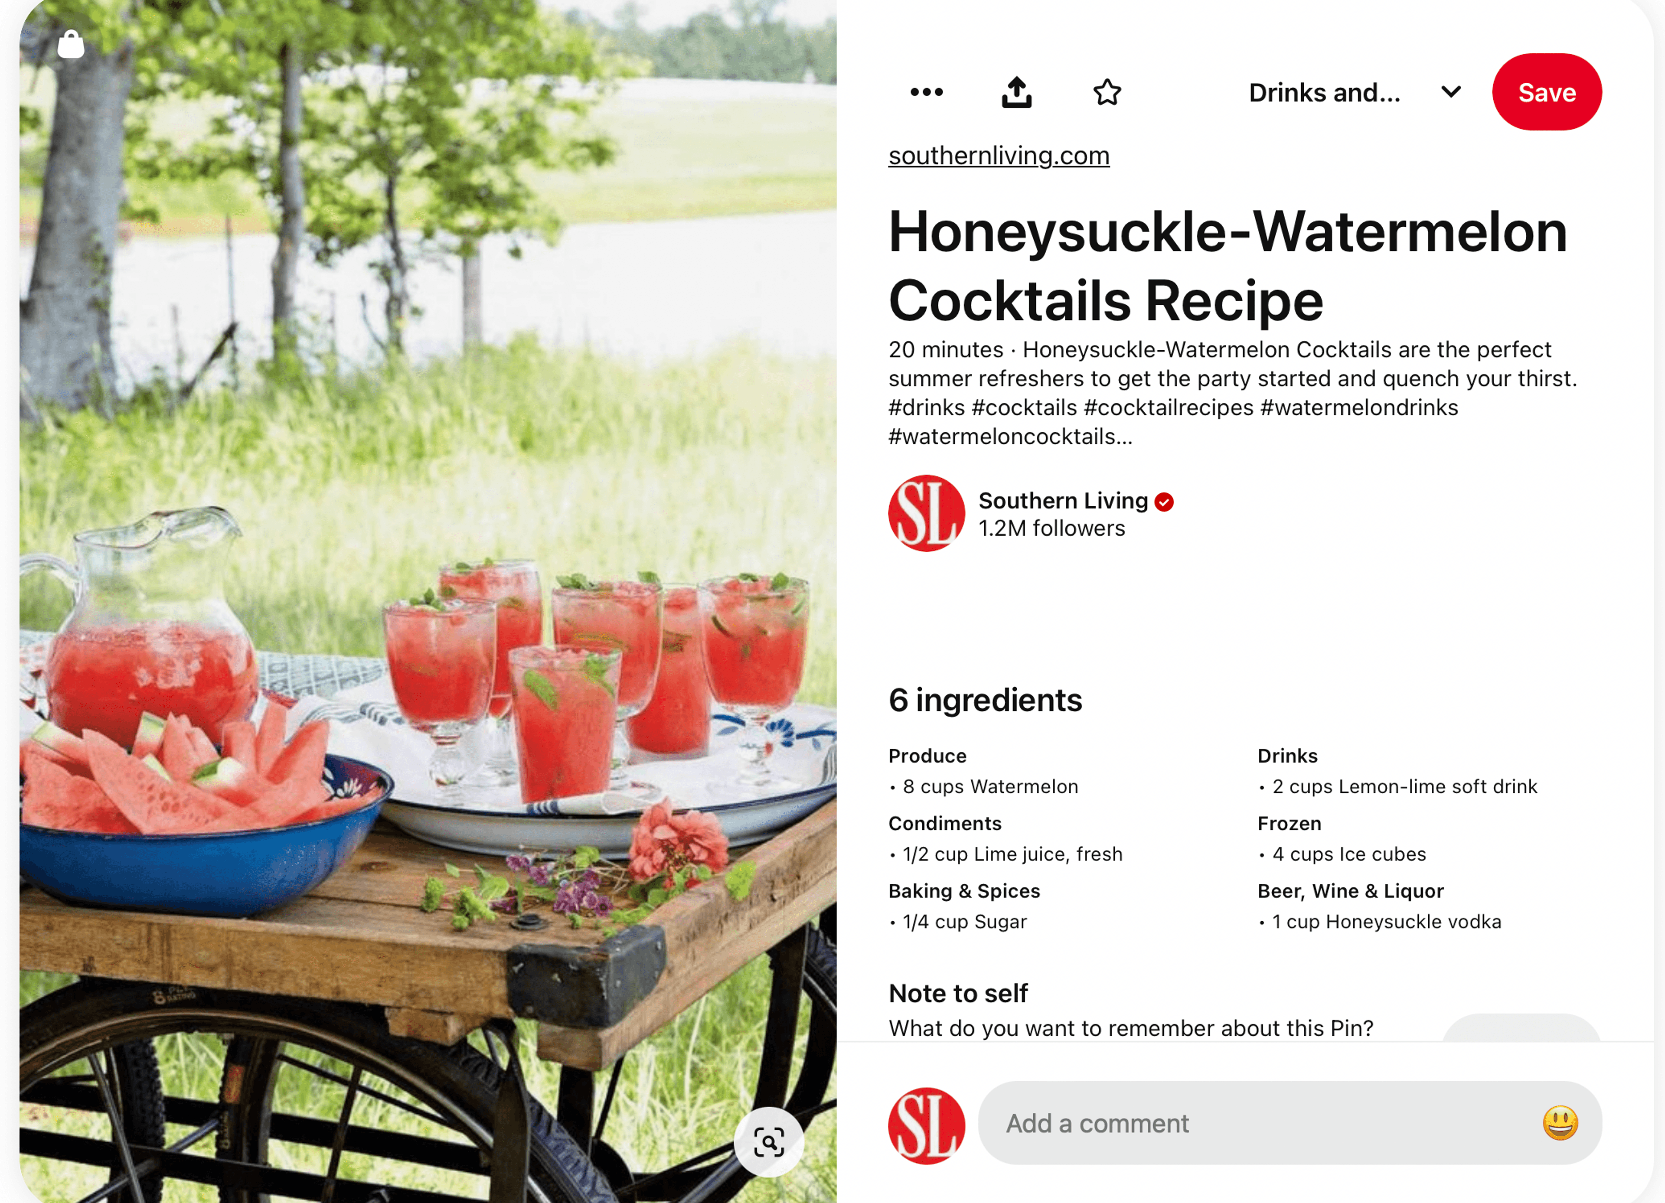The image size is (1665, 1203).
Task: Click the Southern Living profile name
Action: [x=1063, y=501]
